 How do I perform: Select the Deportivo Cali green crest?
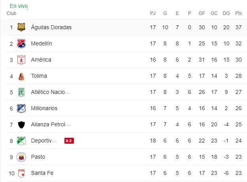point(21,141)
